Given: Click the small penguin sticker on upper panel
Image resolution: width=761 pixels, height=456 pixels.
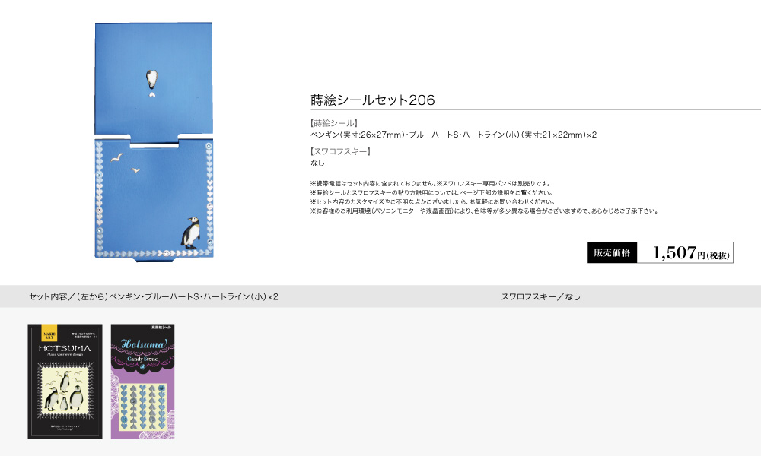Looking at the screenshot, I should (x=152, y=79).
